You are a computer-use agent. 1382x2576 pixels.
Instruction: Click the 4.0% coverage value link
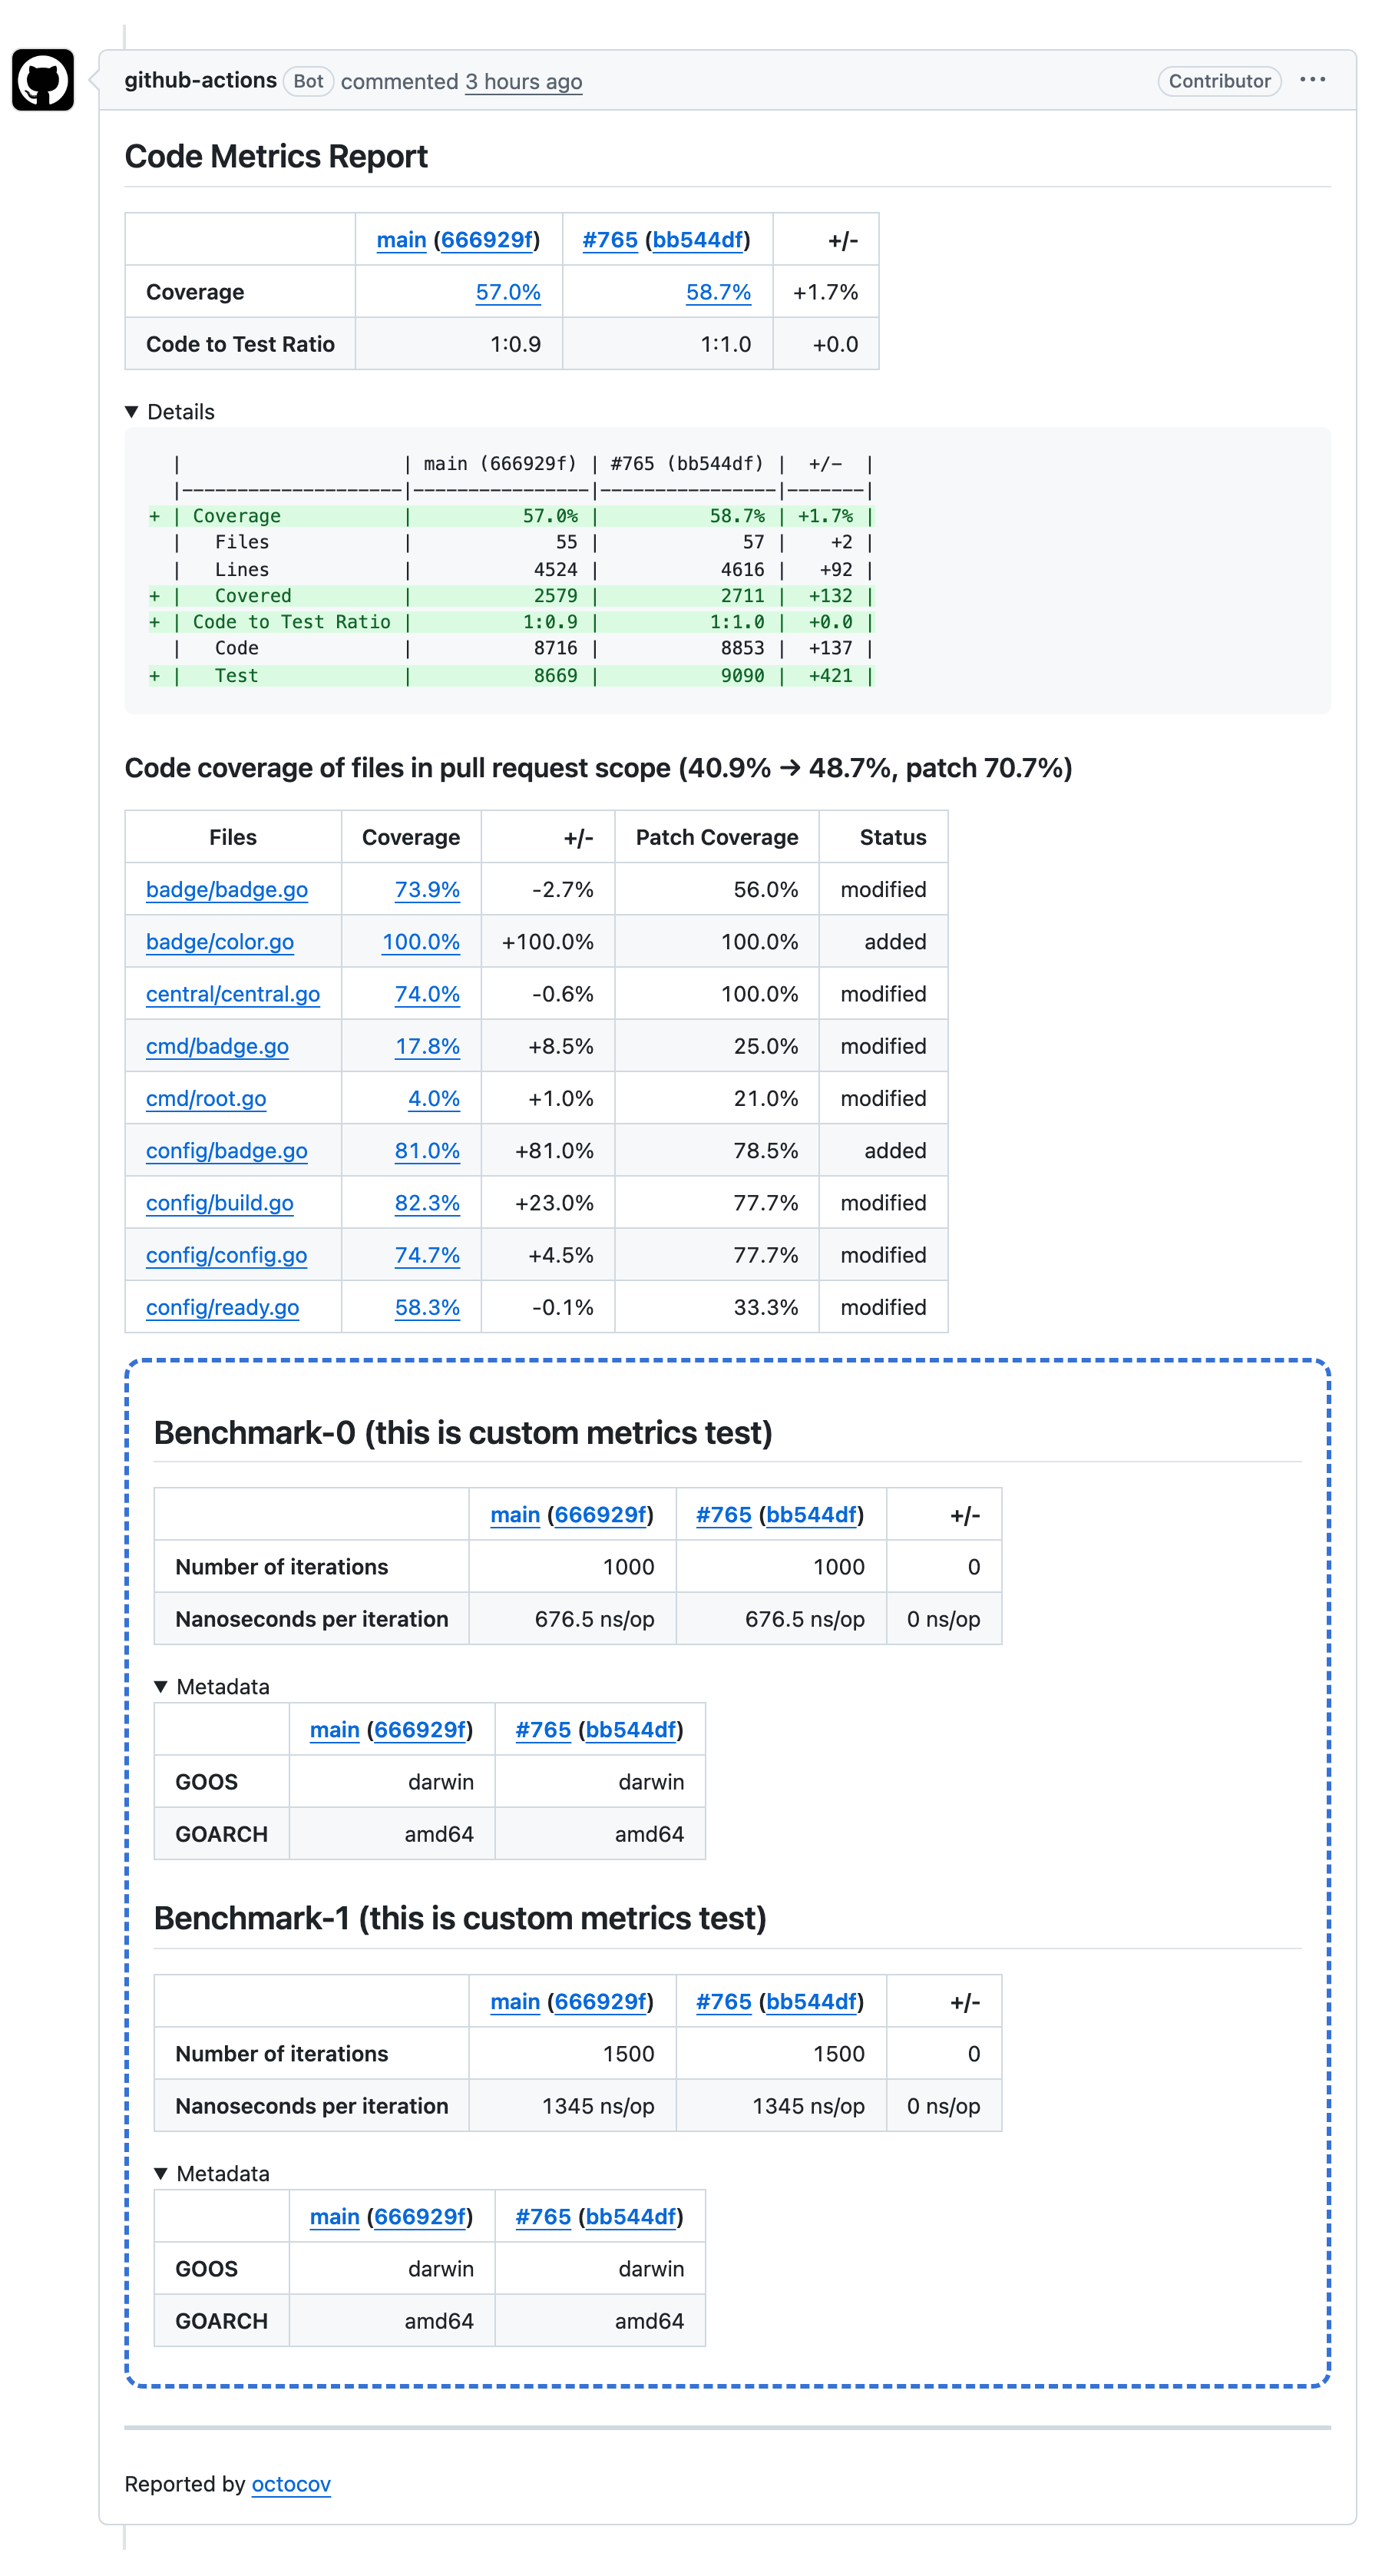point(434,1098)
